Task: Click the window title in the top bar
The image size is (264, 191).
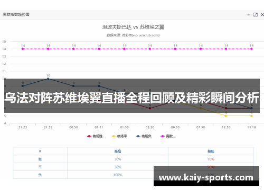Action: [x=16, y=14]
